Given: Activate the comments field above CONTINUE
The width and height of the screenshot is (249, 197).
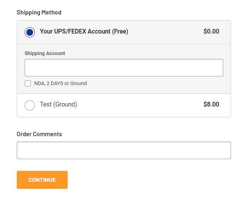Looking at the screenshot, I should (x=124, y=151).
